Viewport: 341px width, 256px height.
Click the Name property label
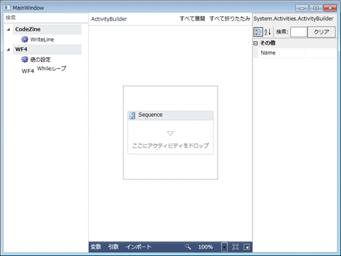pos(268,53)
